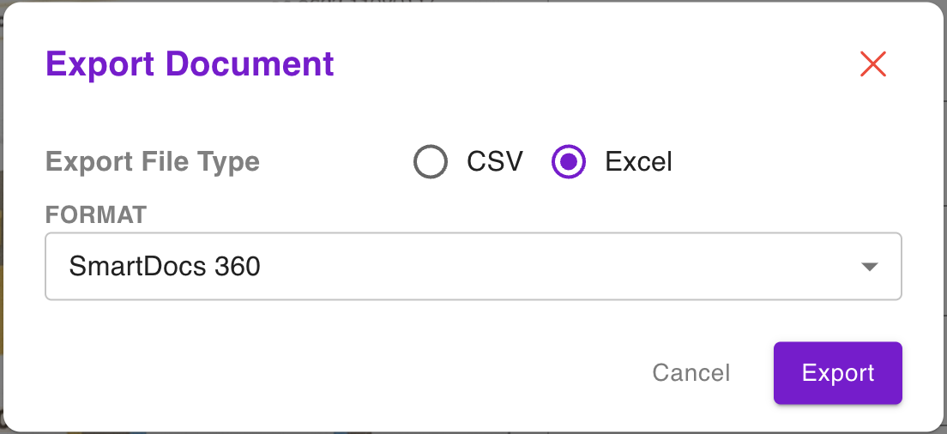Click the empty area of the format select box
Screen dimensions: 947x434
pos(544,266)
